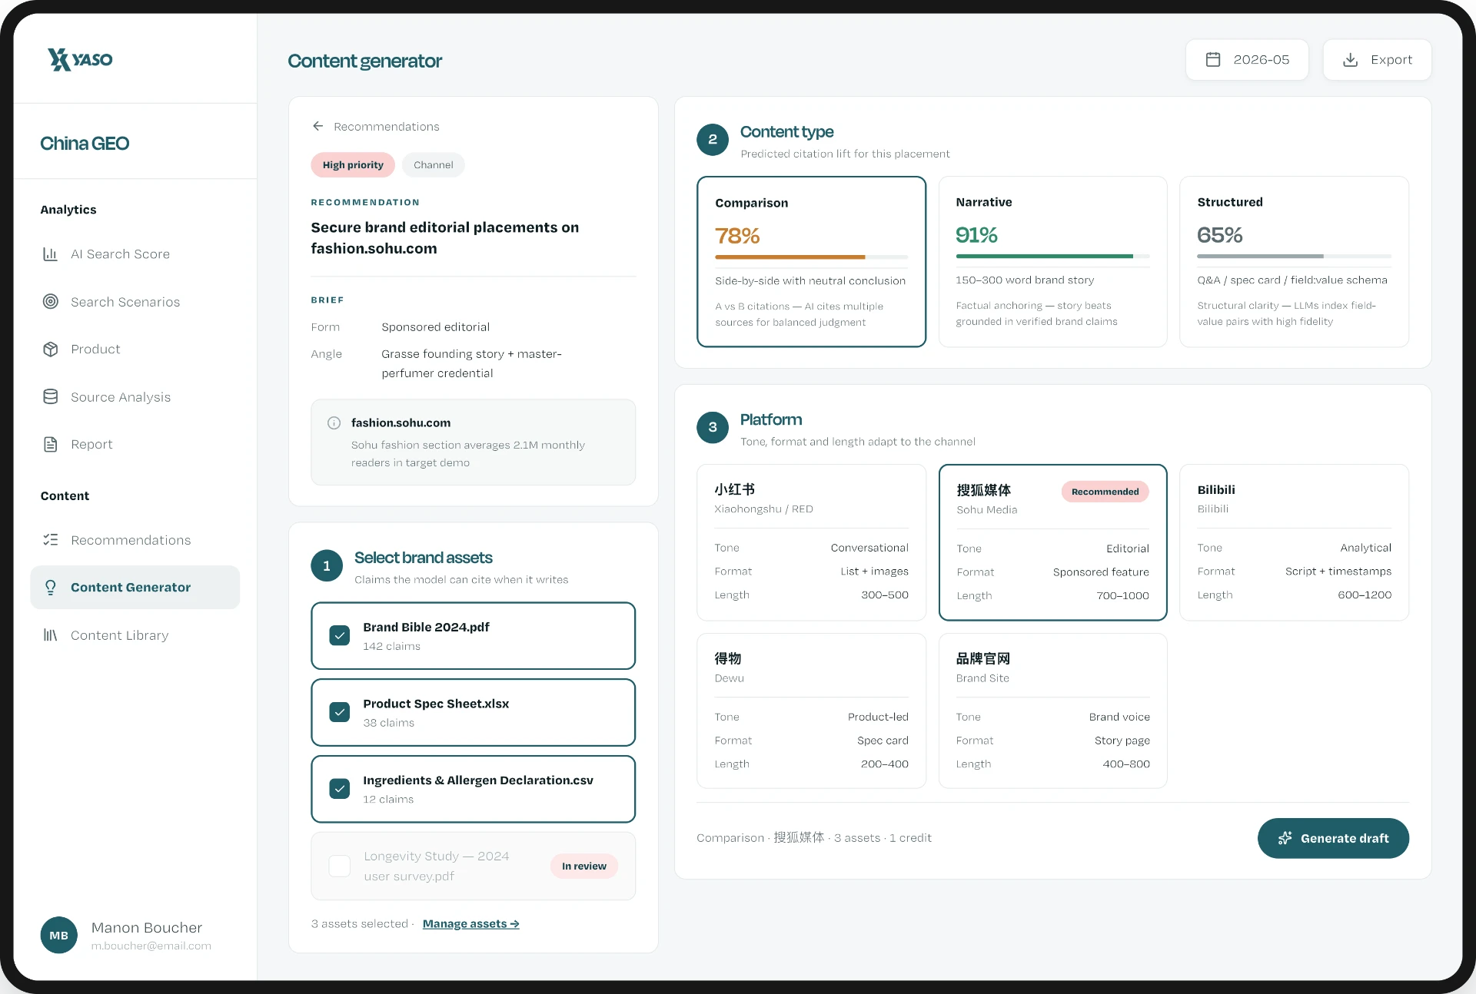This screenshot has height=994, width=1476.
Task: Click the calendar icon next to 2026-05
Action: (x=1213, y=59)
